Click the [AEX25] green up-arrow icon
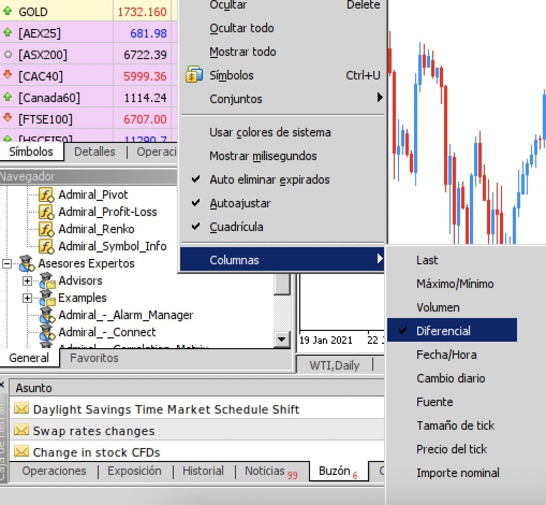Image resolution: width=546 pixels, height=505 pixels. [x=8, y=33]
